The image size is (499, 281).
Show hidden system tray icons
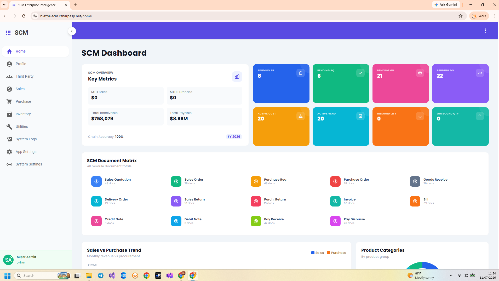click(451, 276)
